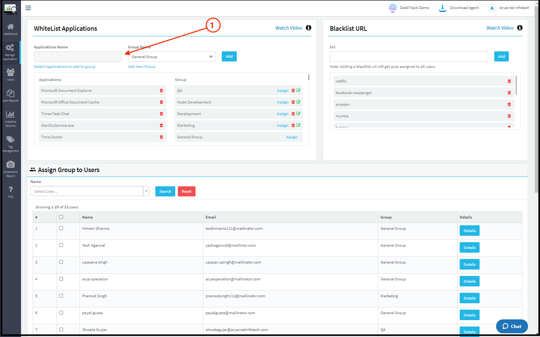
Task: Click the Applications Name input field
Action: click(x=78, y=57)
